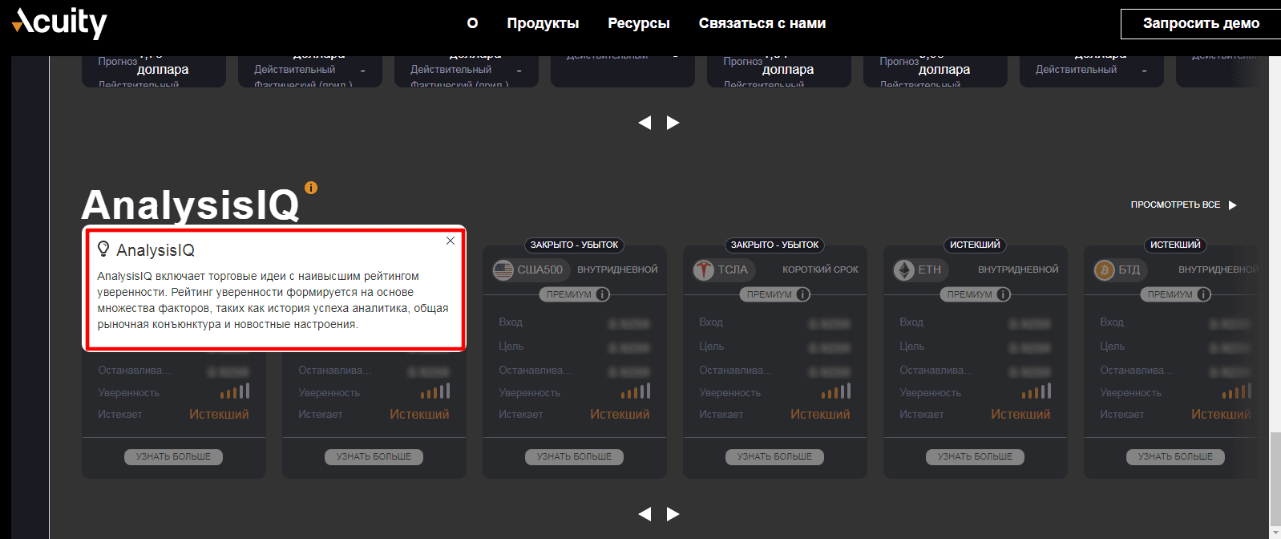Image resolution: width=1281 pixels, height=539 pixels.
Task: Click the Запросить демо button
Action: (1201, 23)
